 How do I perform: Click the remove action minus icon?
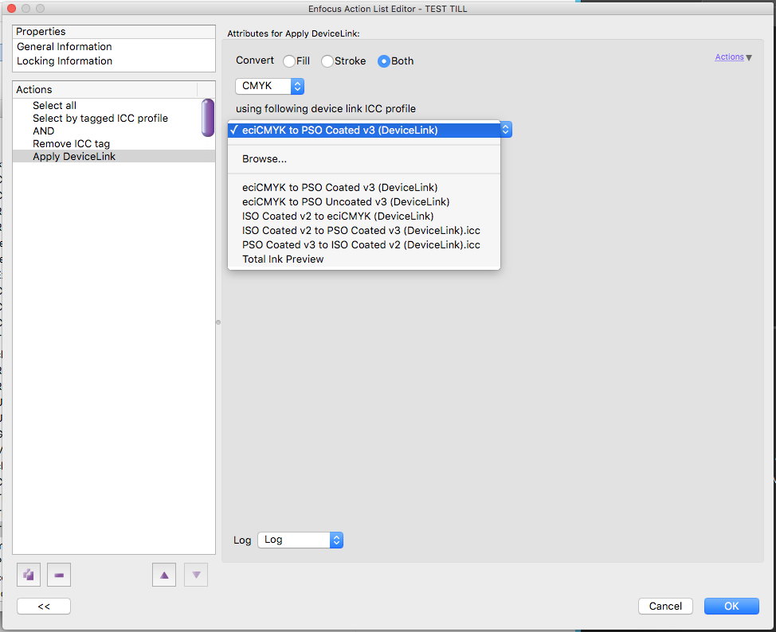(x=59, y=575)
